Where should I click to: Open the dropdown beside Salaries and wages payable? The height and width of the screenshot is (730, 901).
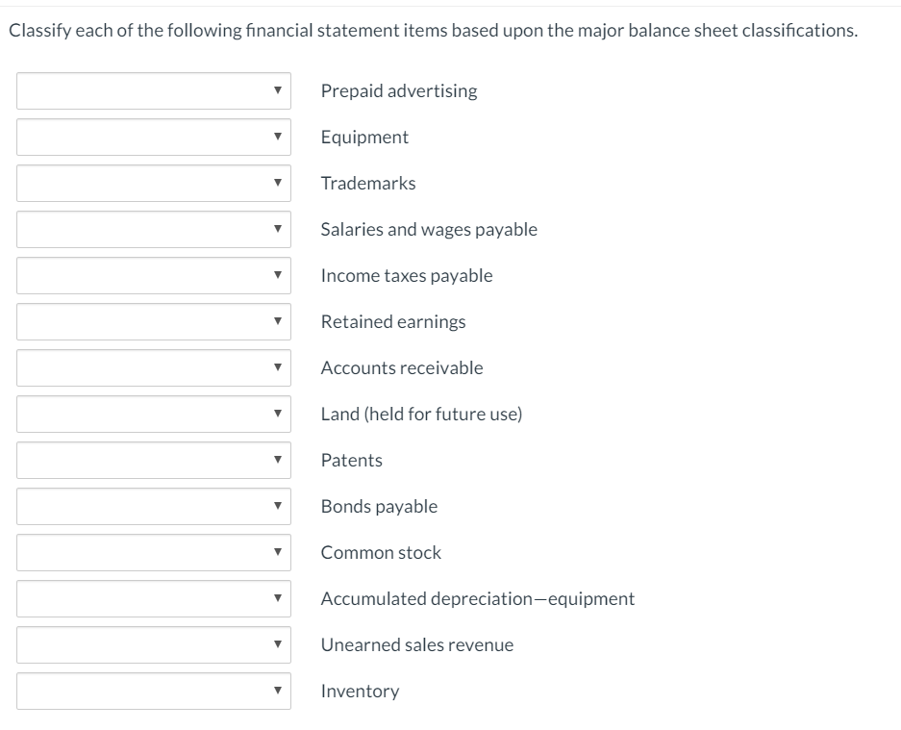point(153,229)
